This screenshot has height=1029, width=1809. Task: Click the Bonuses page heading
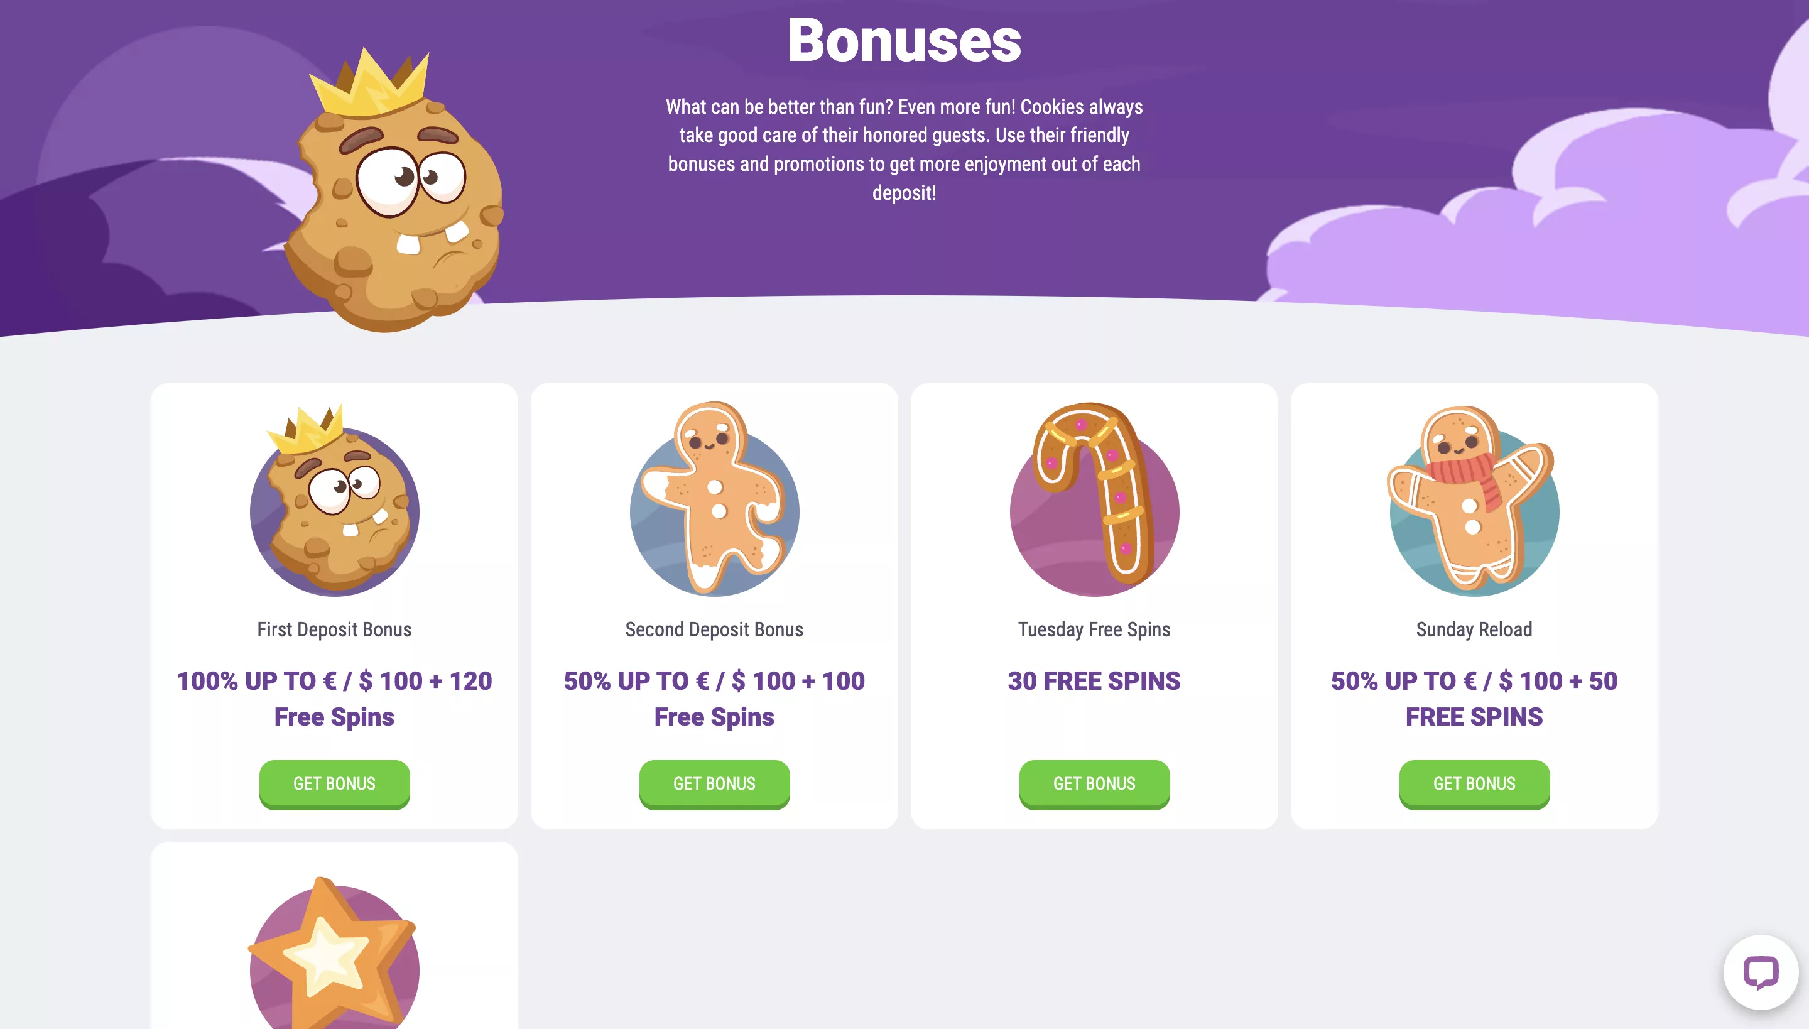click(x=904, y=40)
